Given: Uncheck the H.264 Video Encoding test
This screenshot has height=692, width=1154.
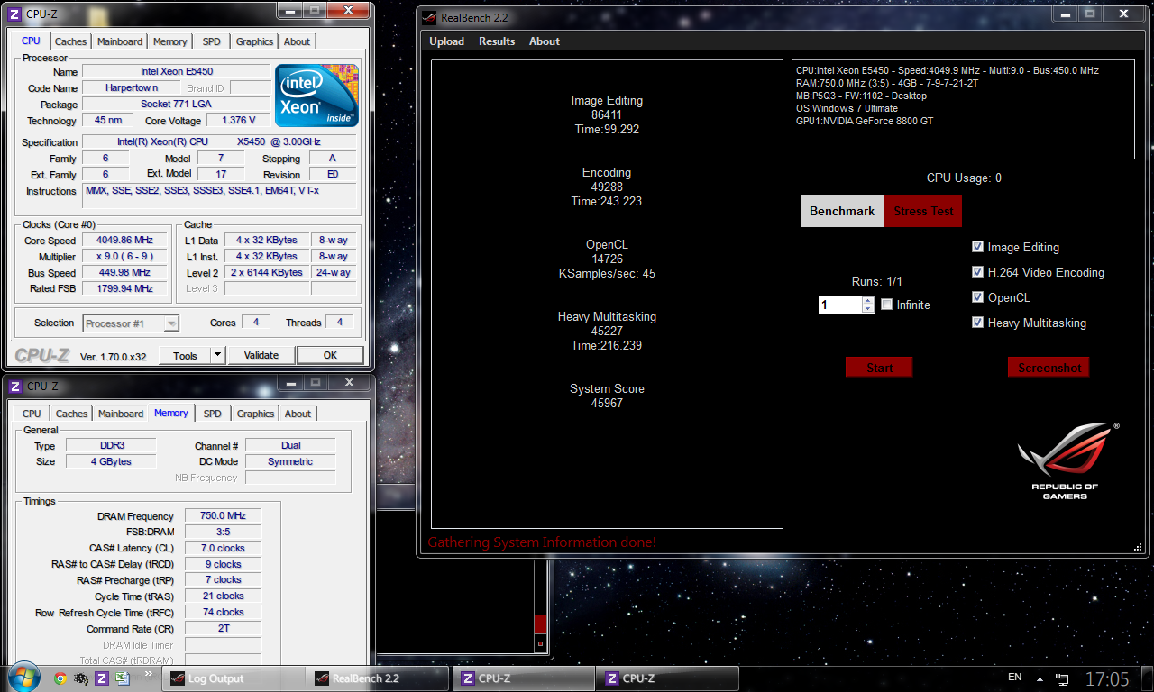Looking at the screenshot, I should click(x=977, y=272).
